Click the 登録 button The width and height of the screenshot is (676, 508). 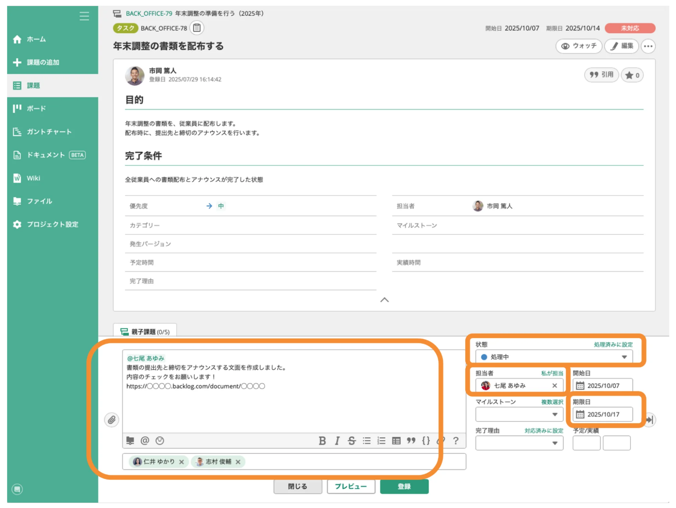[x=404, y=486]
